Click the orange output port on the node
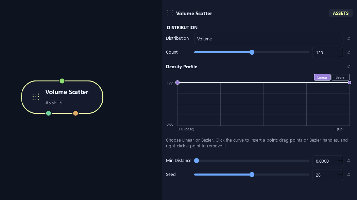This screenshot has width=357, height=200. 75,113
